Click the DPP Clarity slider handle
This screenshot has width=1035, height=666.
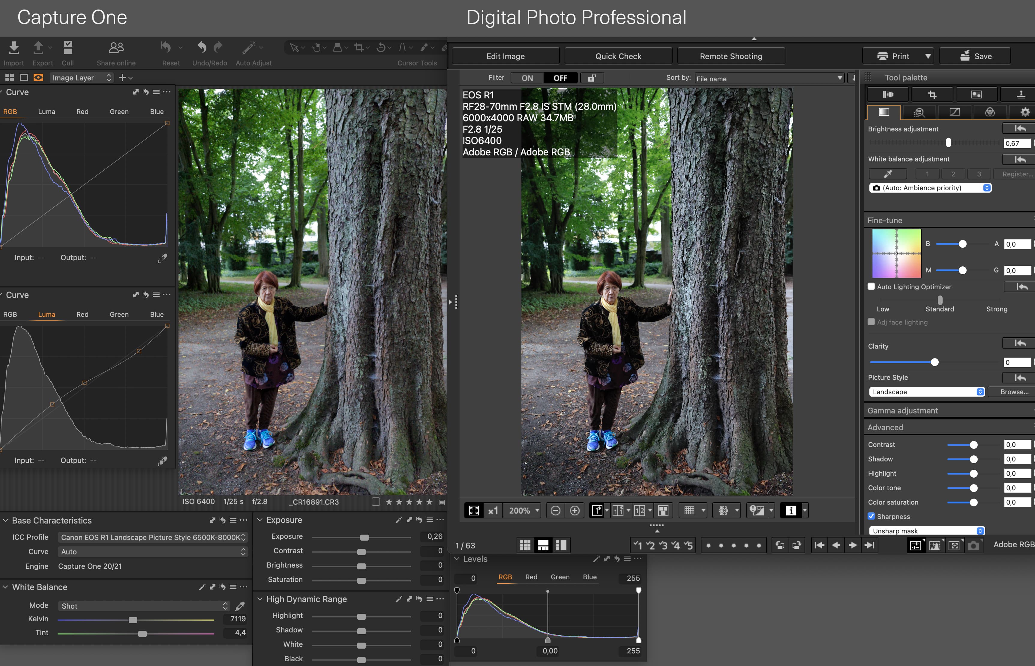tap(934, 362)
